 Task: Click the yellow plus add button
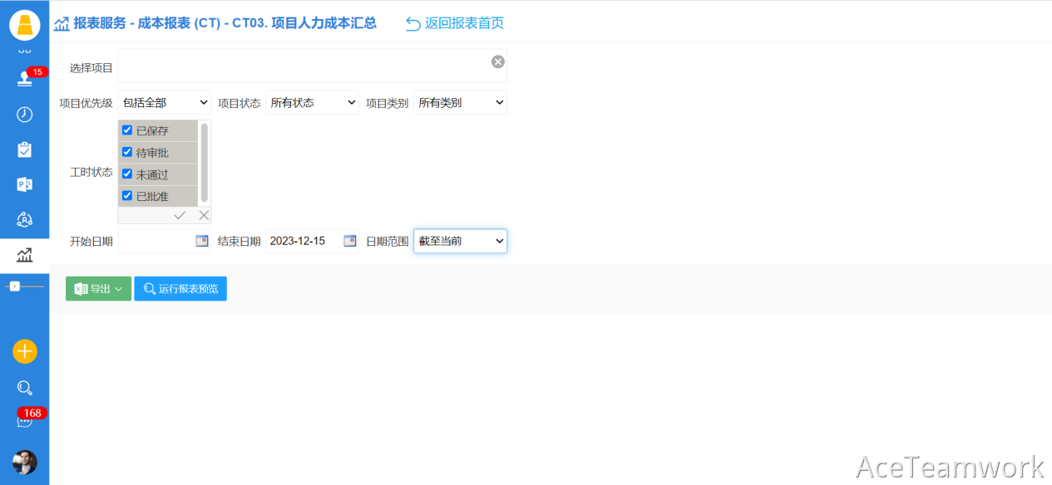25,351
